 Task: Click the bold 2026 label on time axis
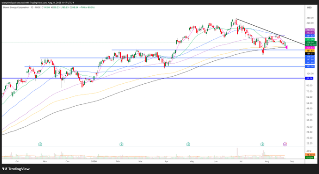tap(94, 161)
